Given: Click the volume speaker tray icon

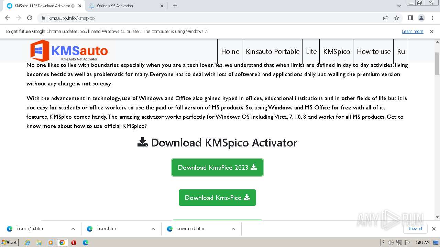Looking at the screenshot, I should point(391,243).
